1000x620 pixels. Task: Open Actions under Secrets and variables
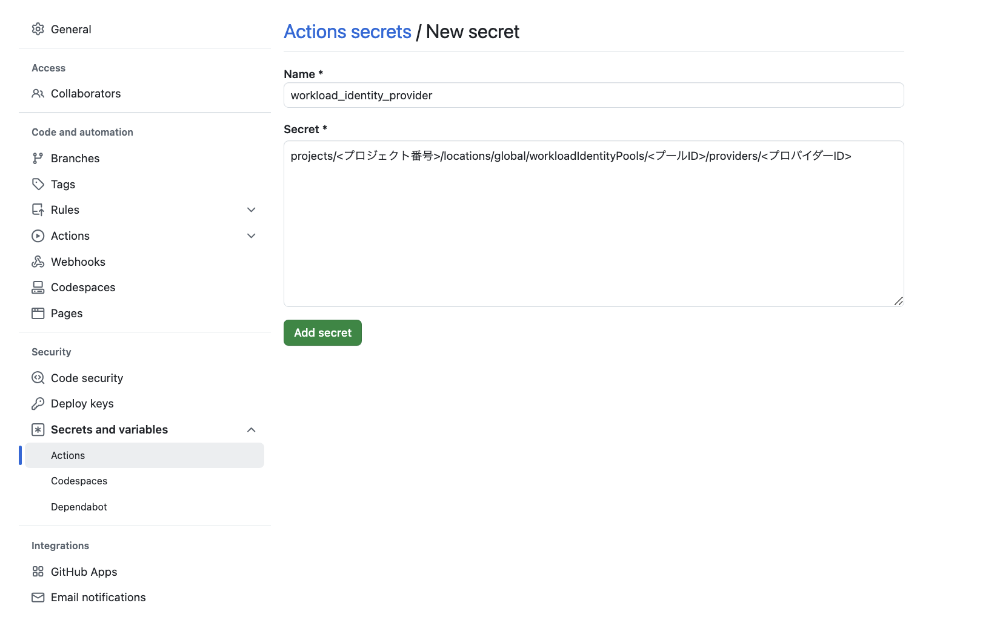click(144, 455)
